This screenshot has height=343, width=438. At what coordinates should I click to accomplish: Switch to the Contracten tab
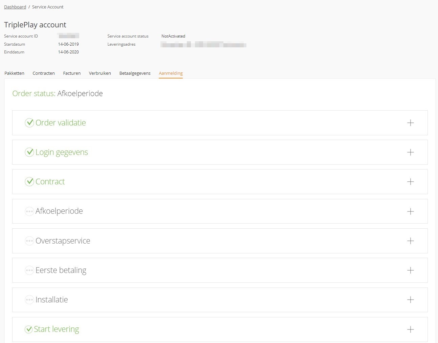point(44,73)
